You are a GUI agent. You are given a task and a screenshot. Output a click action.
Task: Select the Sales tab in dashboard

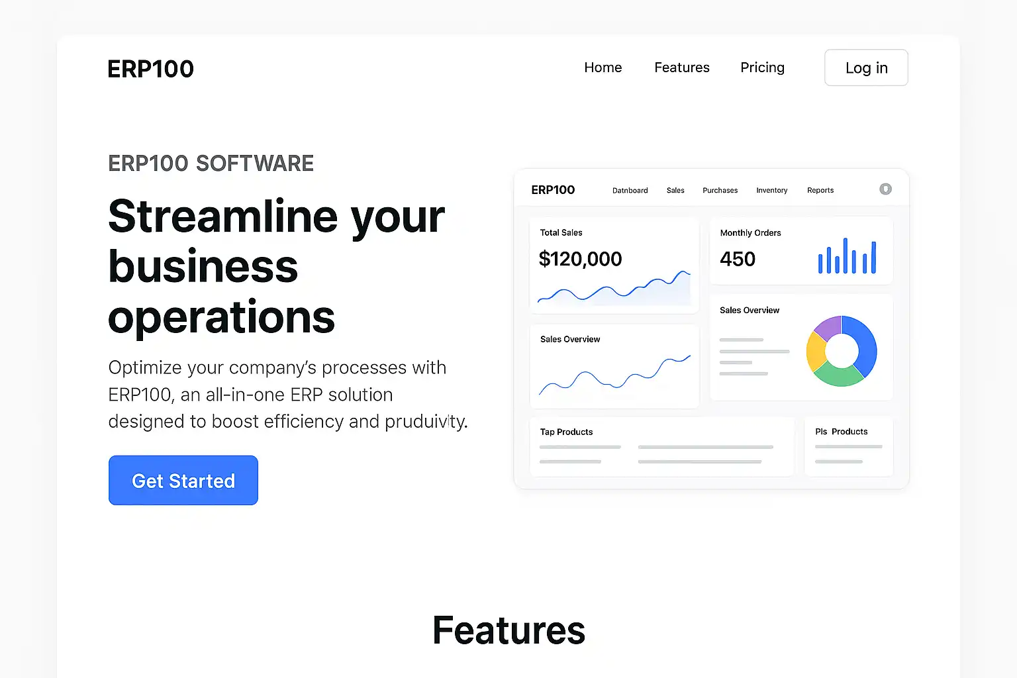(x=675, y=191)
